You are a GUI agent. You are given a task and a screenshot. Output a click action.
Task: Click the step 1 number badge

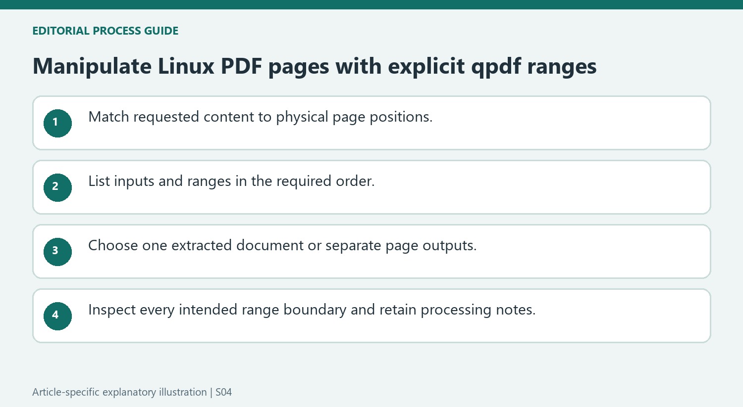point(57,123)
